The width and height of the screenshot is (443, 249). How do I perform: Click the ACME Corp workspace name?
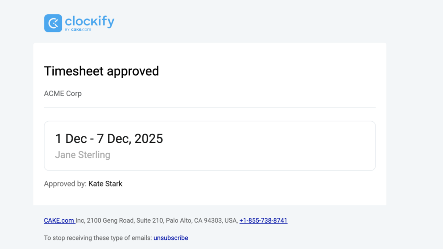tap(63, 93)
